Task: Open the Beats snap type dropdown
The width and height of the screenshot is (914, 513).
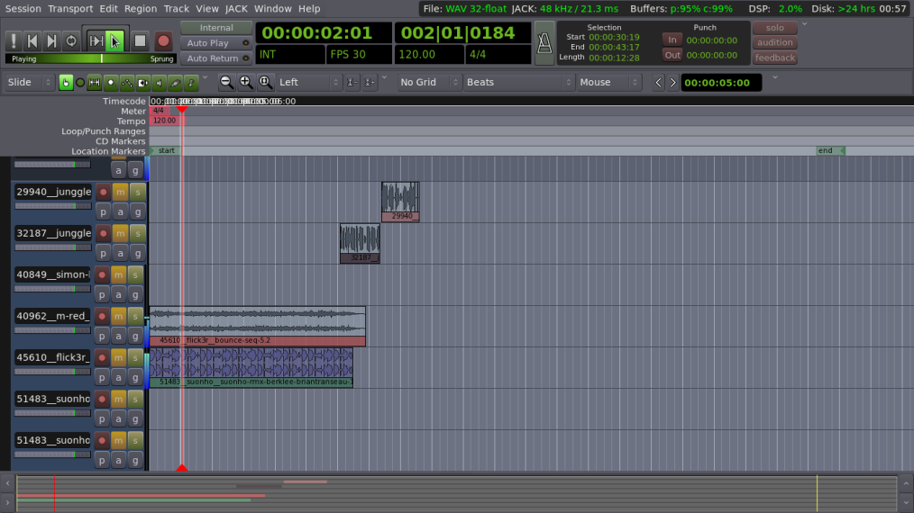Action: pos(519,83)
